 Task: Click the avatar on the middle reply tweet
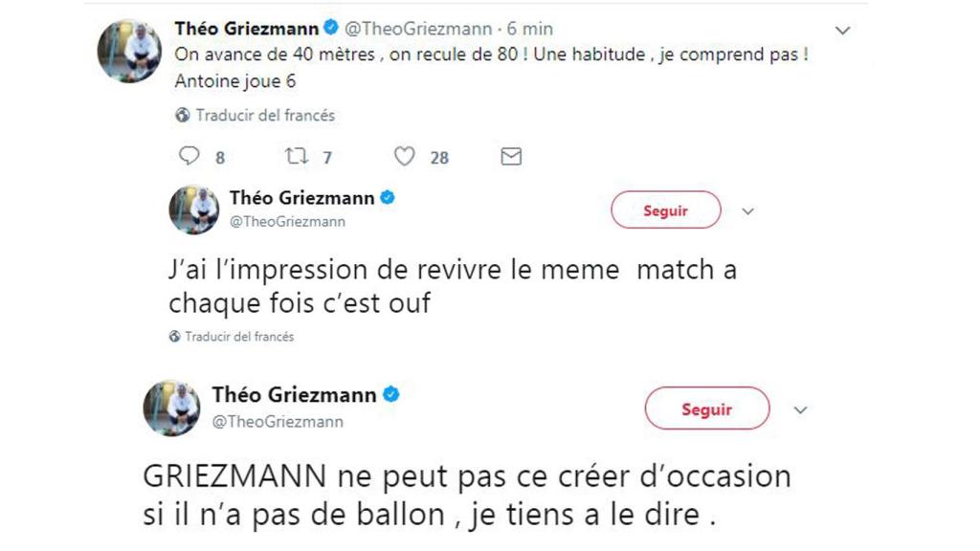pos(194,209)
